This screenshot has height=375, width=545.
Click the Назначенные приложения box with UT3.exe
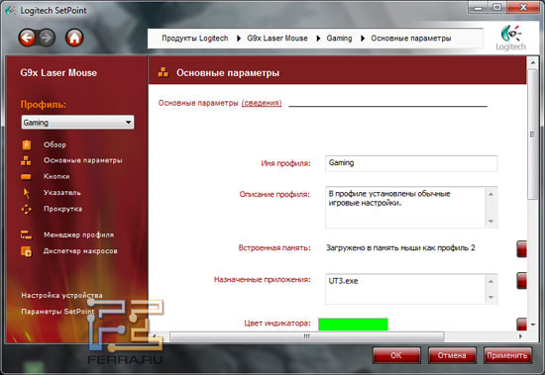pos(405,289)
